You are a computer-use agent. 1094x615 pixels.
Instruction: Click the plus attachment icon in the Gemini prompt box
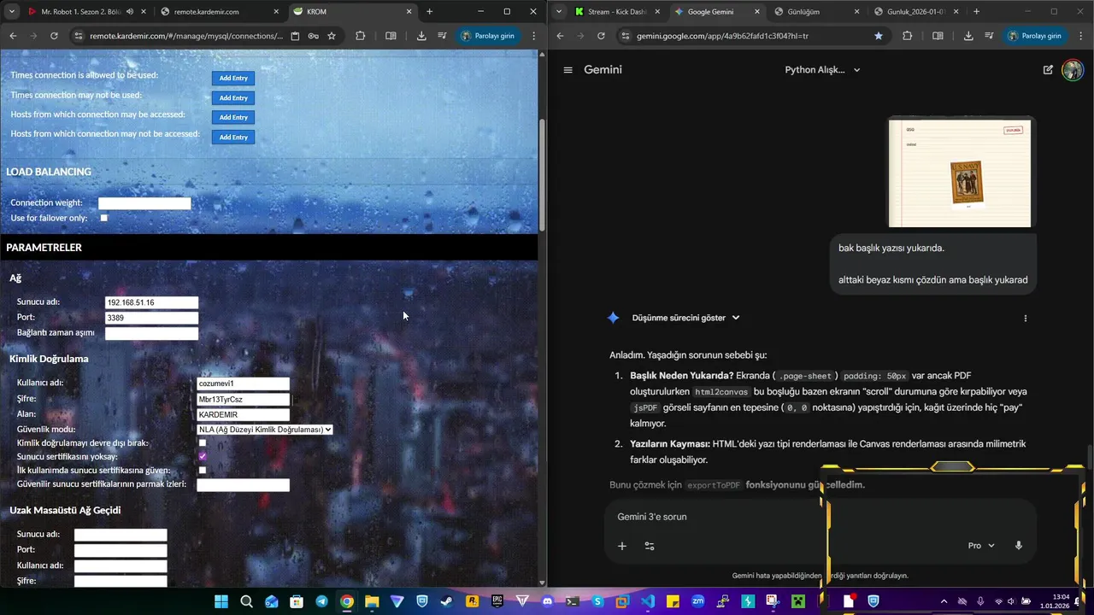[622, 546]
